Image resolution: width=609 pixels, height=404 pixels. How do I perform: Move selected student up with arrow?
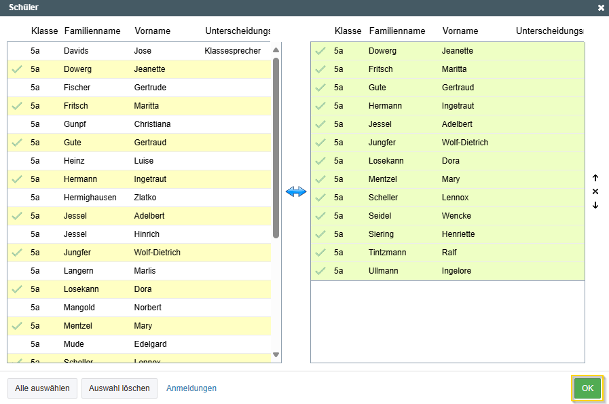click(595, 178)
